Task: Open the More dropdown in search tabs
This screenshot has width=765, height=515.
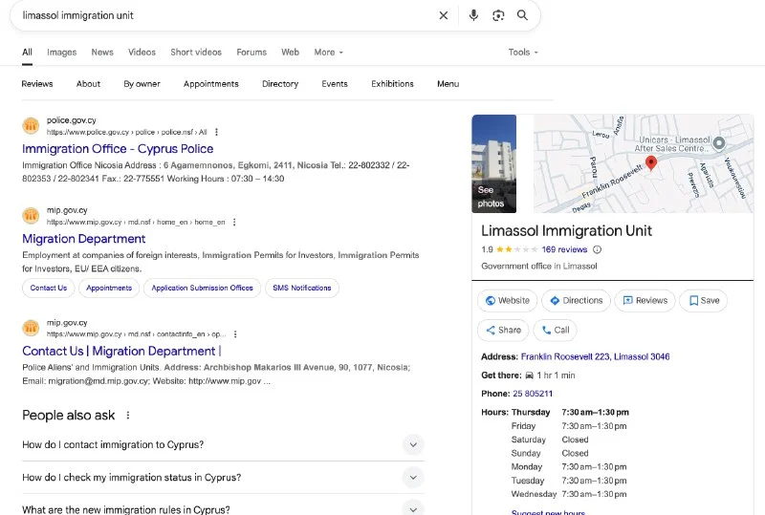Action: point(328,53)
